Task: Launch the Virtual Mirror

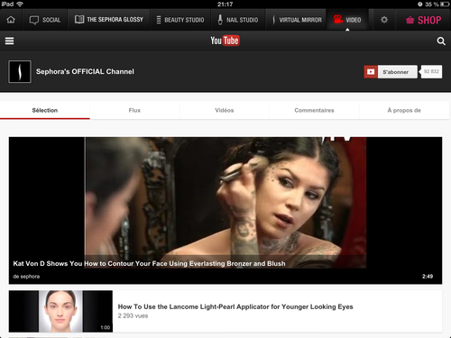Action: [x=297, y=20]
